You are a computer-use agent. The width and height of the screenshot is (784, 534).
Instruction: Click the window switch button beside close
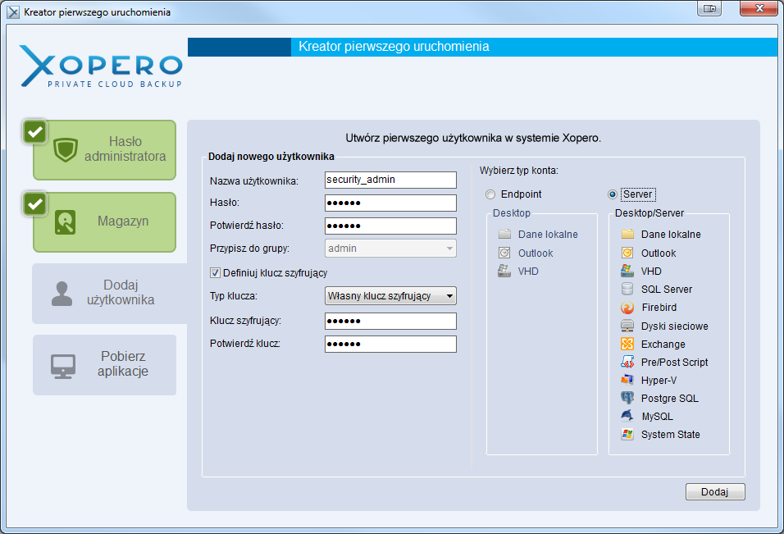tap(709, 8)
